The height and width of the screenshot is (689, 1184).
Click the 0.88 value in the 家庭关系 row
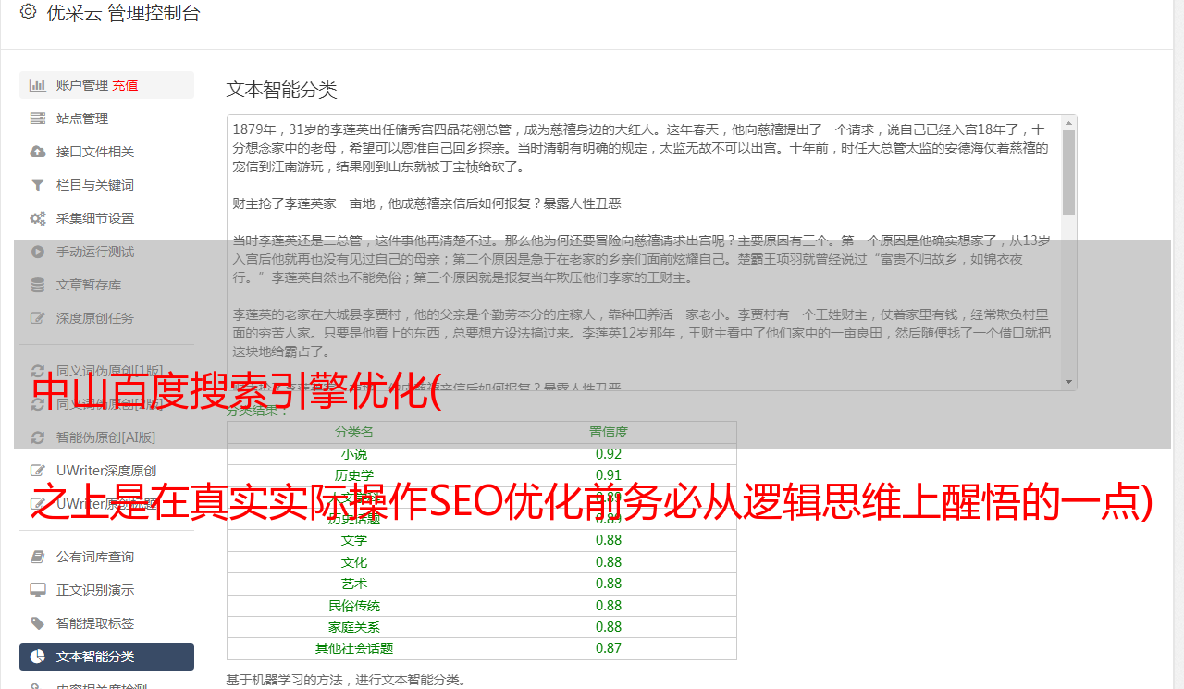[609, 627]
